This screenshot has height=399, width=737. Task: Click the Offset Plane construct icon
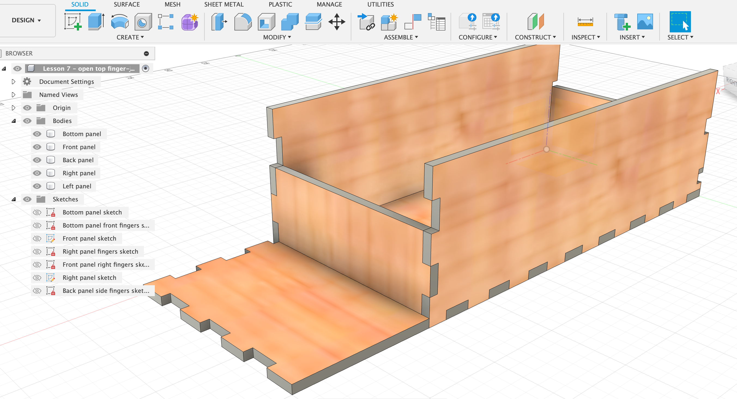tap(535, 22)
